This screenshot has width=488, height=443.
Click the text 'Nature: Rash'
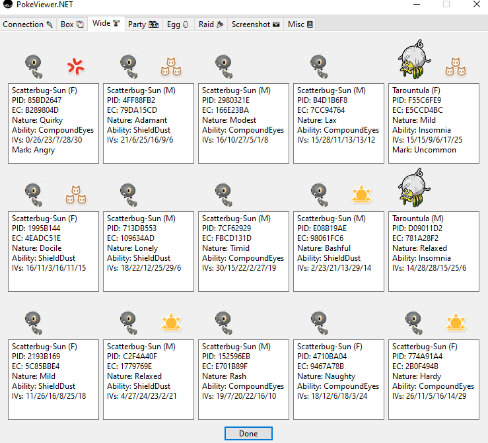click(224, 376)
